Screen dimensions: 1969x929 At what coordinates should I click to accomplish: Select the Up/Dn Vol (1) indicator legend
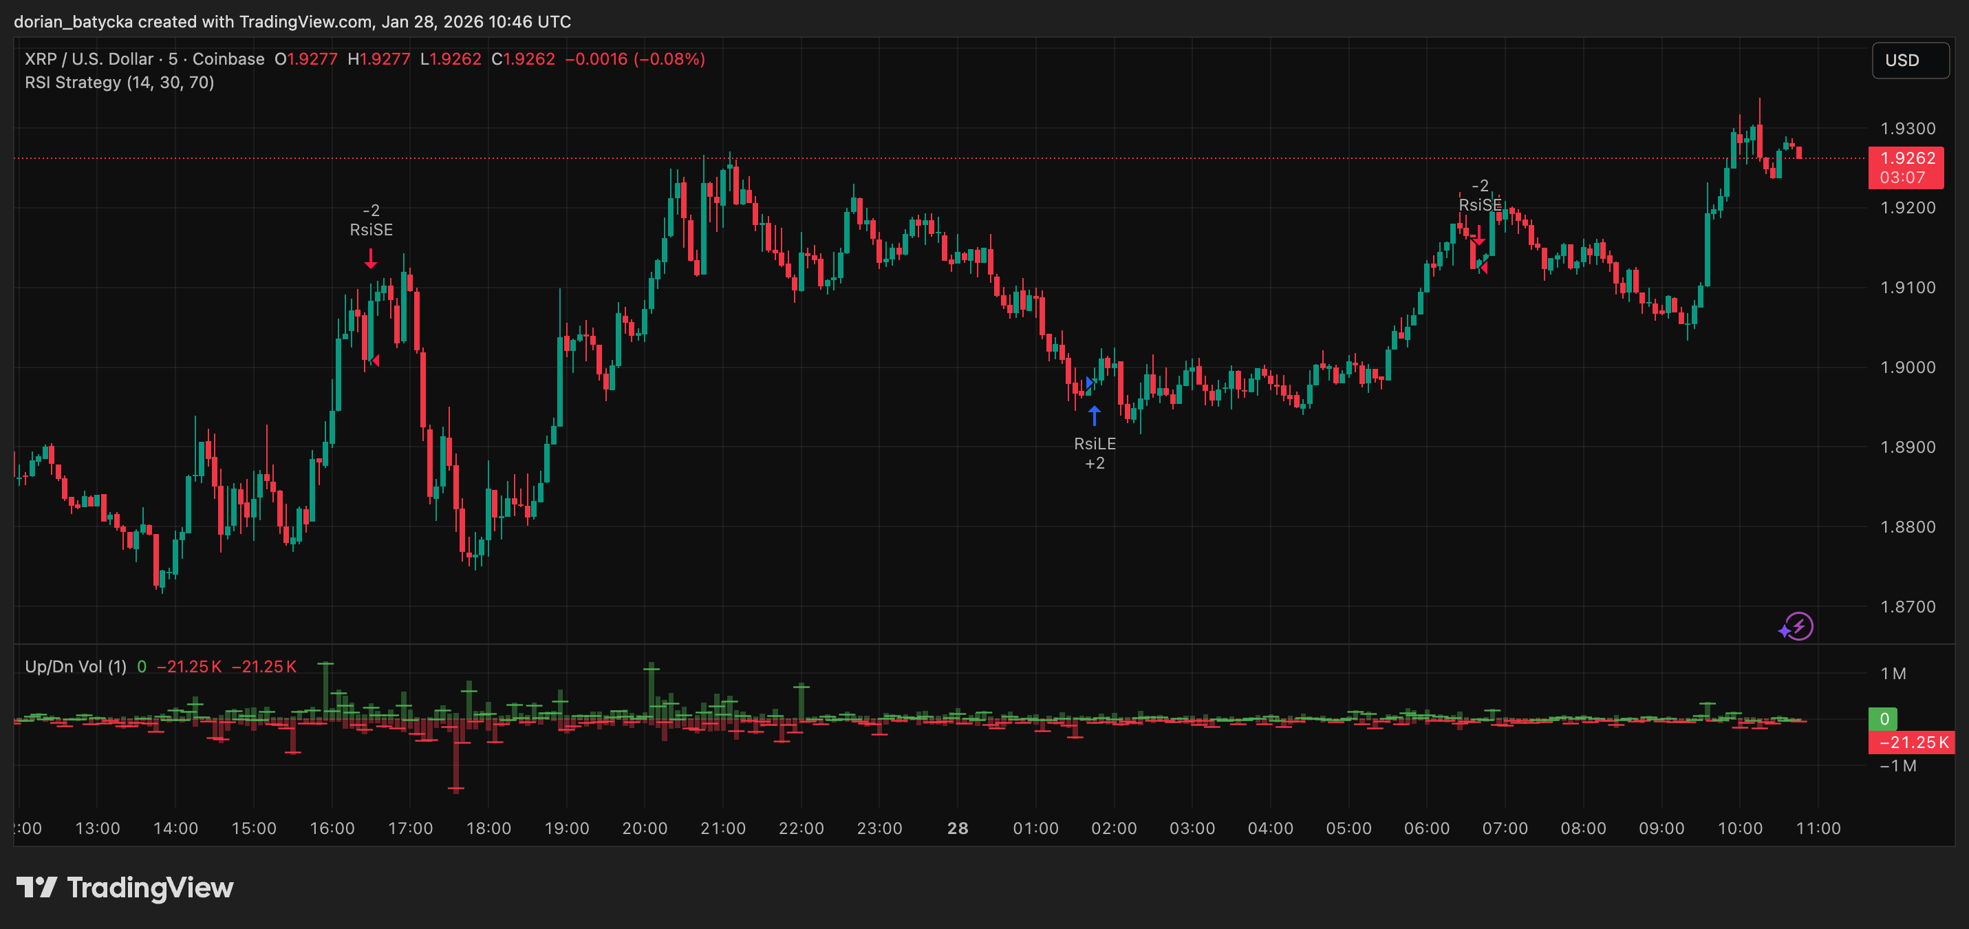[x=75, y=667]
